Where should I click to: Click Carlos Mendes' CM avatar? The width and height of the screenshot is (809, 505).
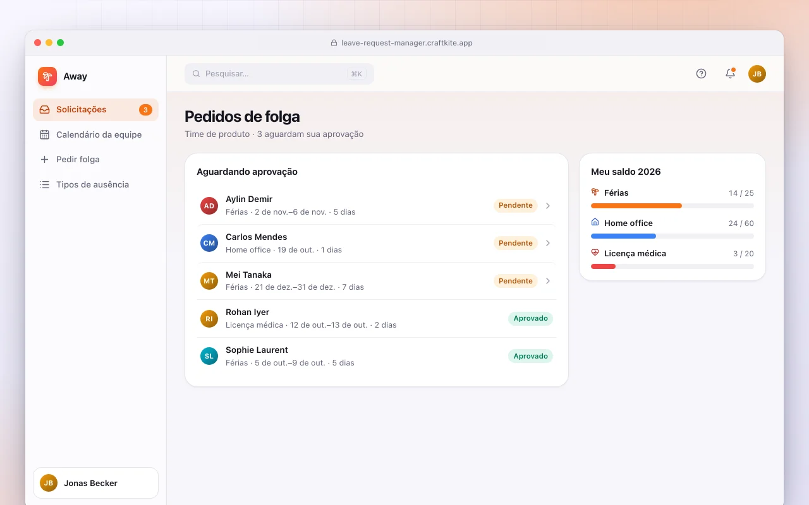click(209, 243)
